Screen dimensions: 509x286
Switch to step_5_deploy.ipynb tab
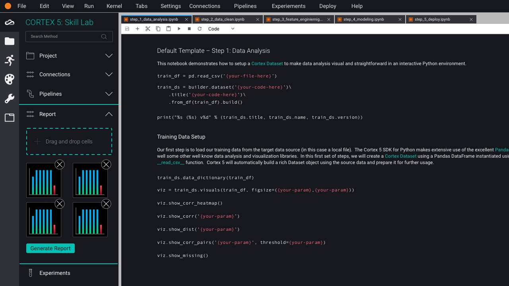point(441,19)
